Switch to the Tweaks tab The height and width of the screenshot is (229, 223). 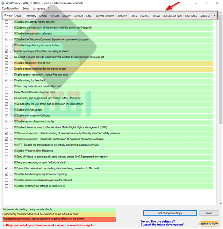tap(144, 16)
